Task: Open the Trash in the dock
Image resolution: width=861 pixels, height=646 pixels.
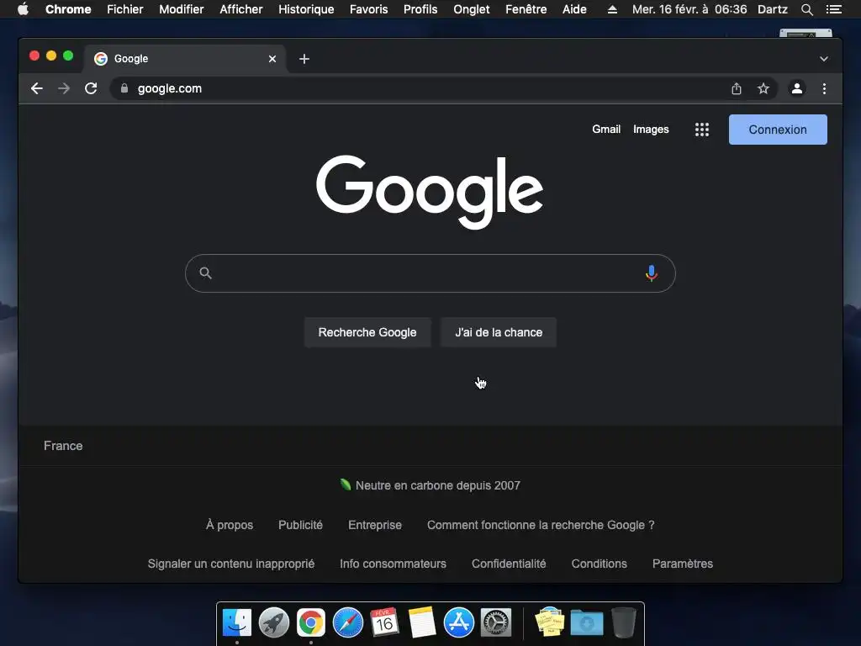Action: tap(624, 622)
